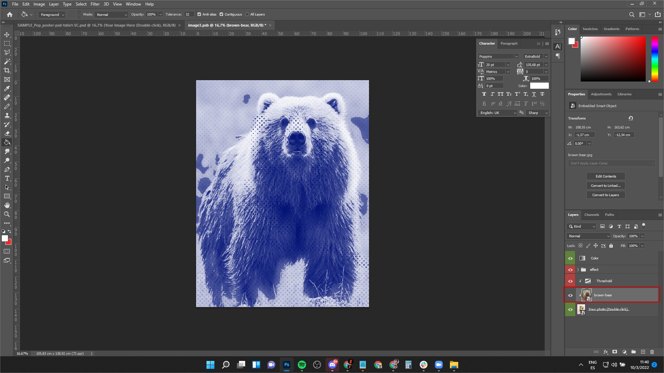Open the blending mode dropdown
664x373 pixels.
click(588, 236)
